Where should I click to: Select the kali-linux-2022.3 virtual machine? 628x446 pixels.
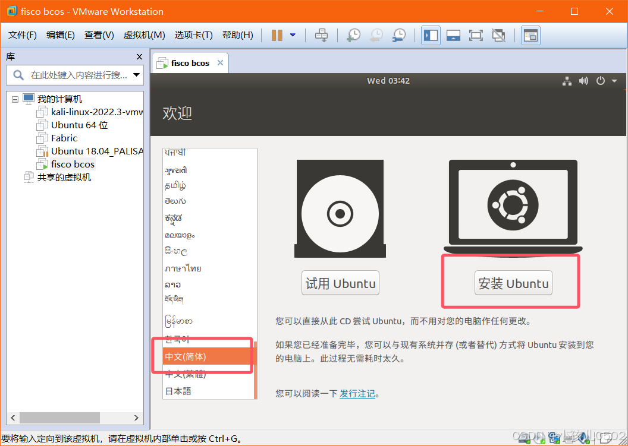(x=96, y=112)
